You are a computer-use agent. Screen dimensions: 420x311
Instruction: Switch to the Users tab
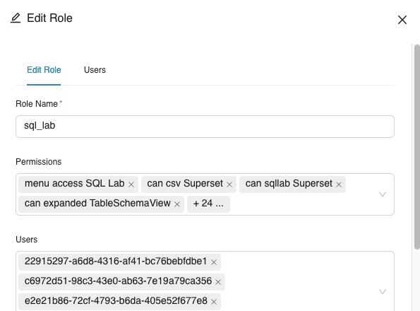coord(95,70)
